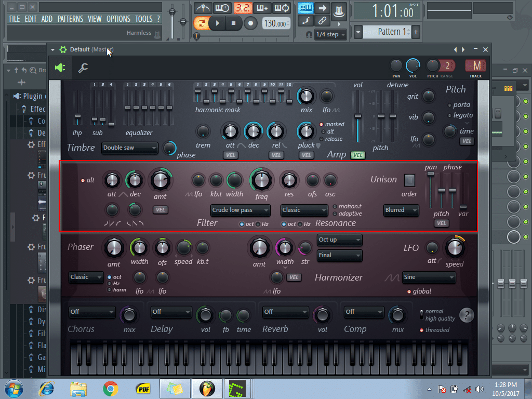Open the Oct up harmonizer dropdown
532x399 pixels.
(x=340, y=240)
